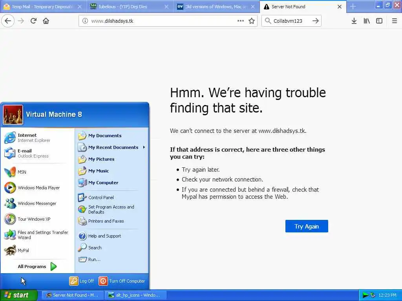
Task: Switch to alt_hp_icons taskbar window
Action: click(136, 295)
